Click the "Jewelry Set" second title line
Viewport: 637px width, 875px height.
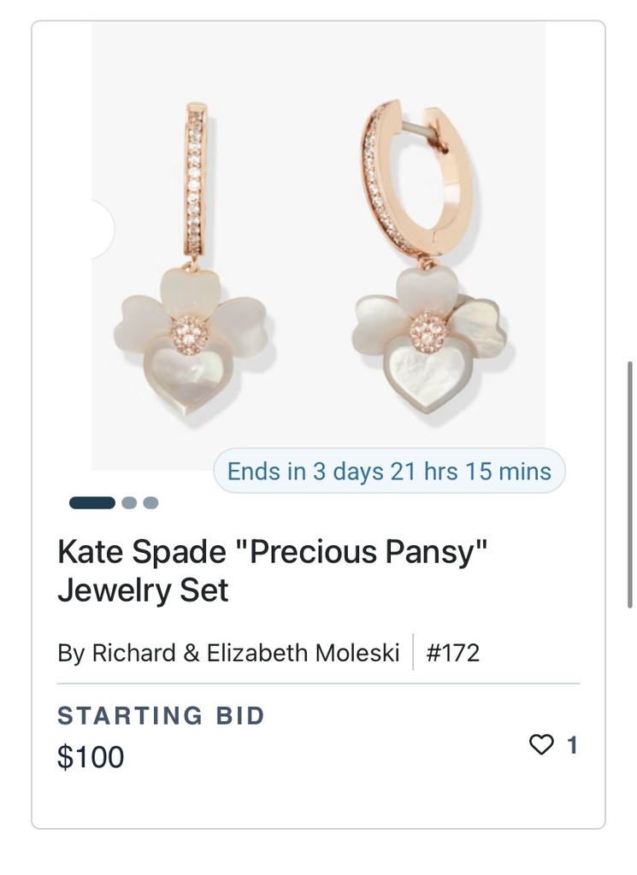pyautogui.click(x=143, y=590)
